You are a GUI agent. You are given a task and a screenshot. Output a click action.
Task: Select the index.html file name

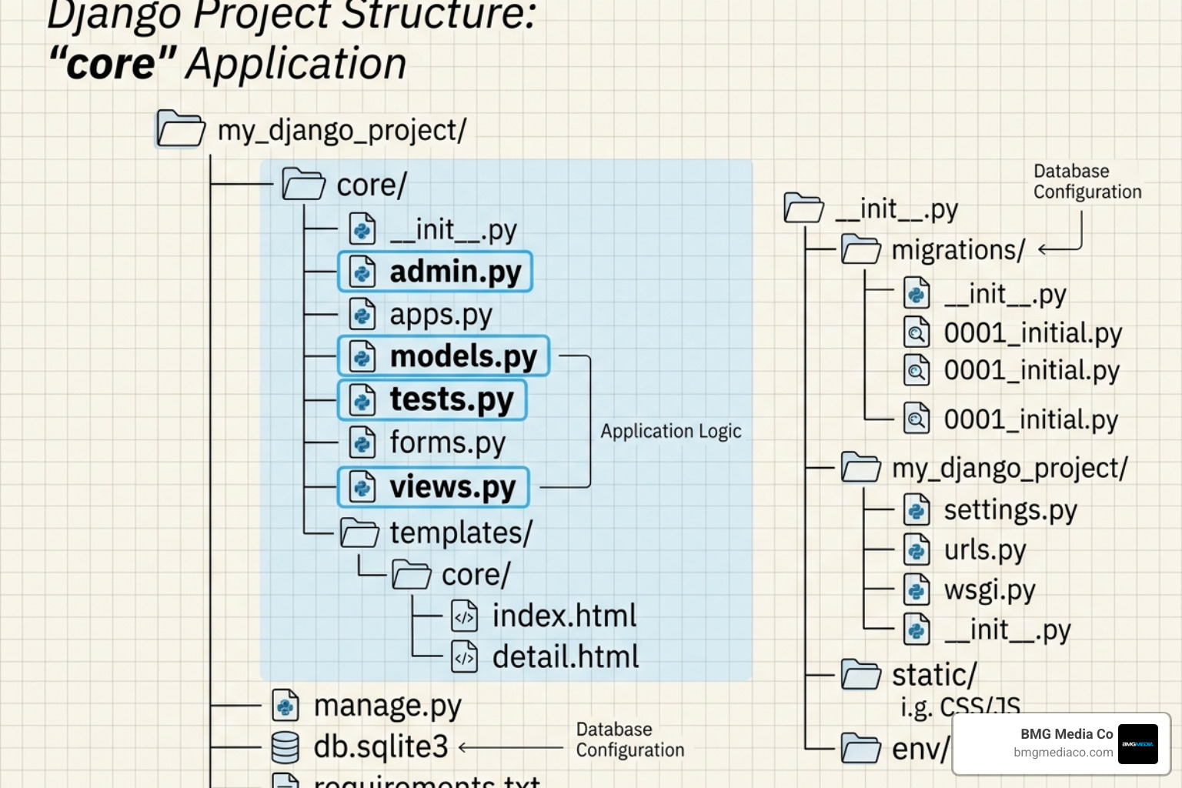point(565,616)
